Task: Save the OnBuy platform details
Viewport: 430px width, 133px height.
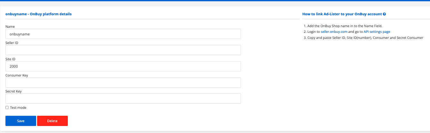Action: coord(21,121)
